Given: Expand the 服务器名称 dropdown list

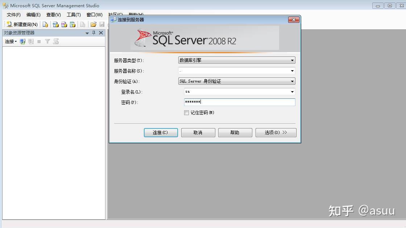Looking at the screenshot, I should click(292, 71).
